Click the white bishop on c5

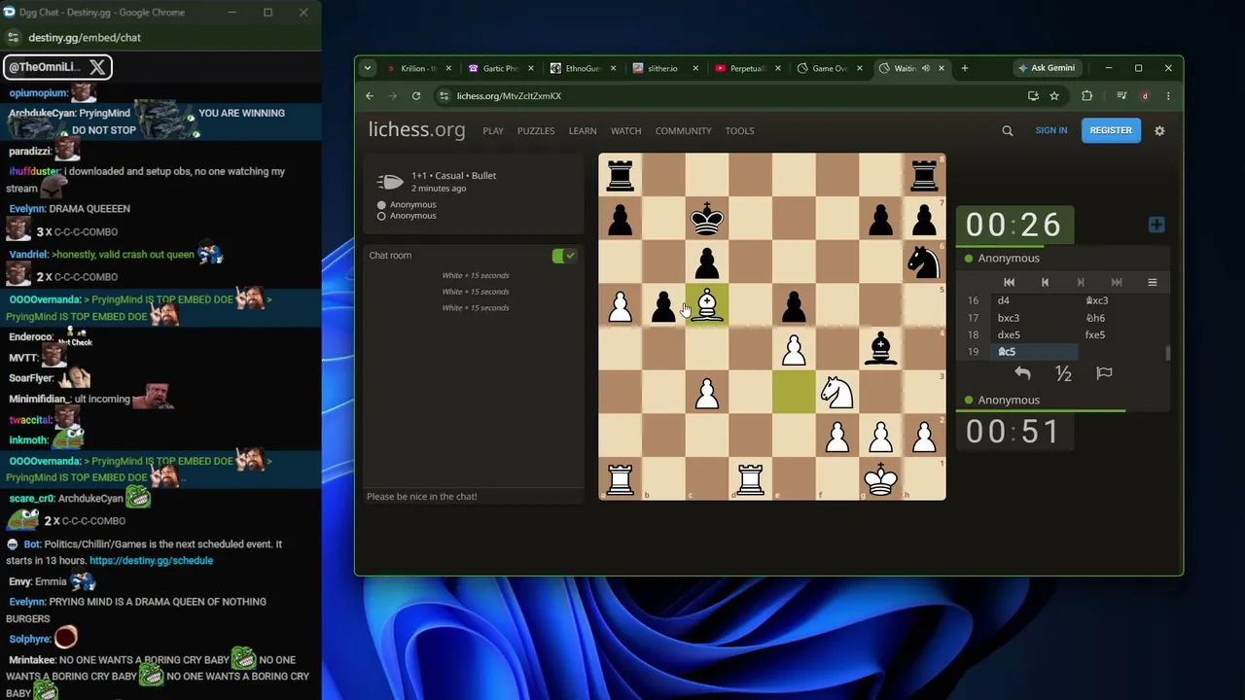tap(707, 305)
